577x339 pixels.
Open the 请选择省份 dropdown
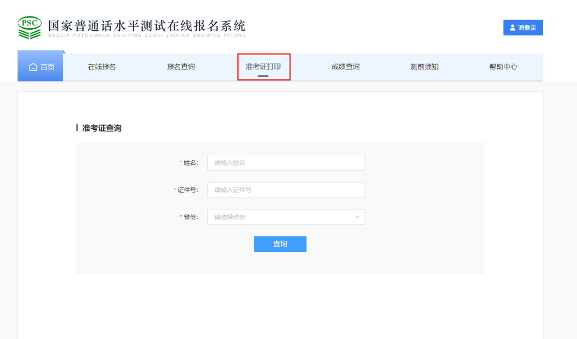(286, 217)
